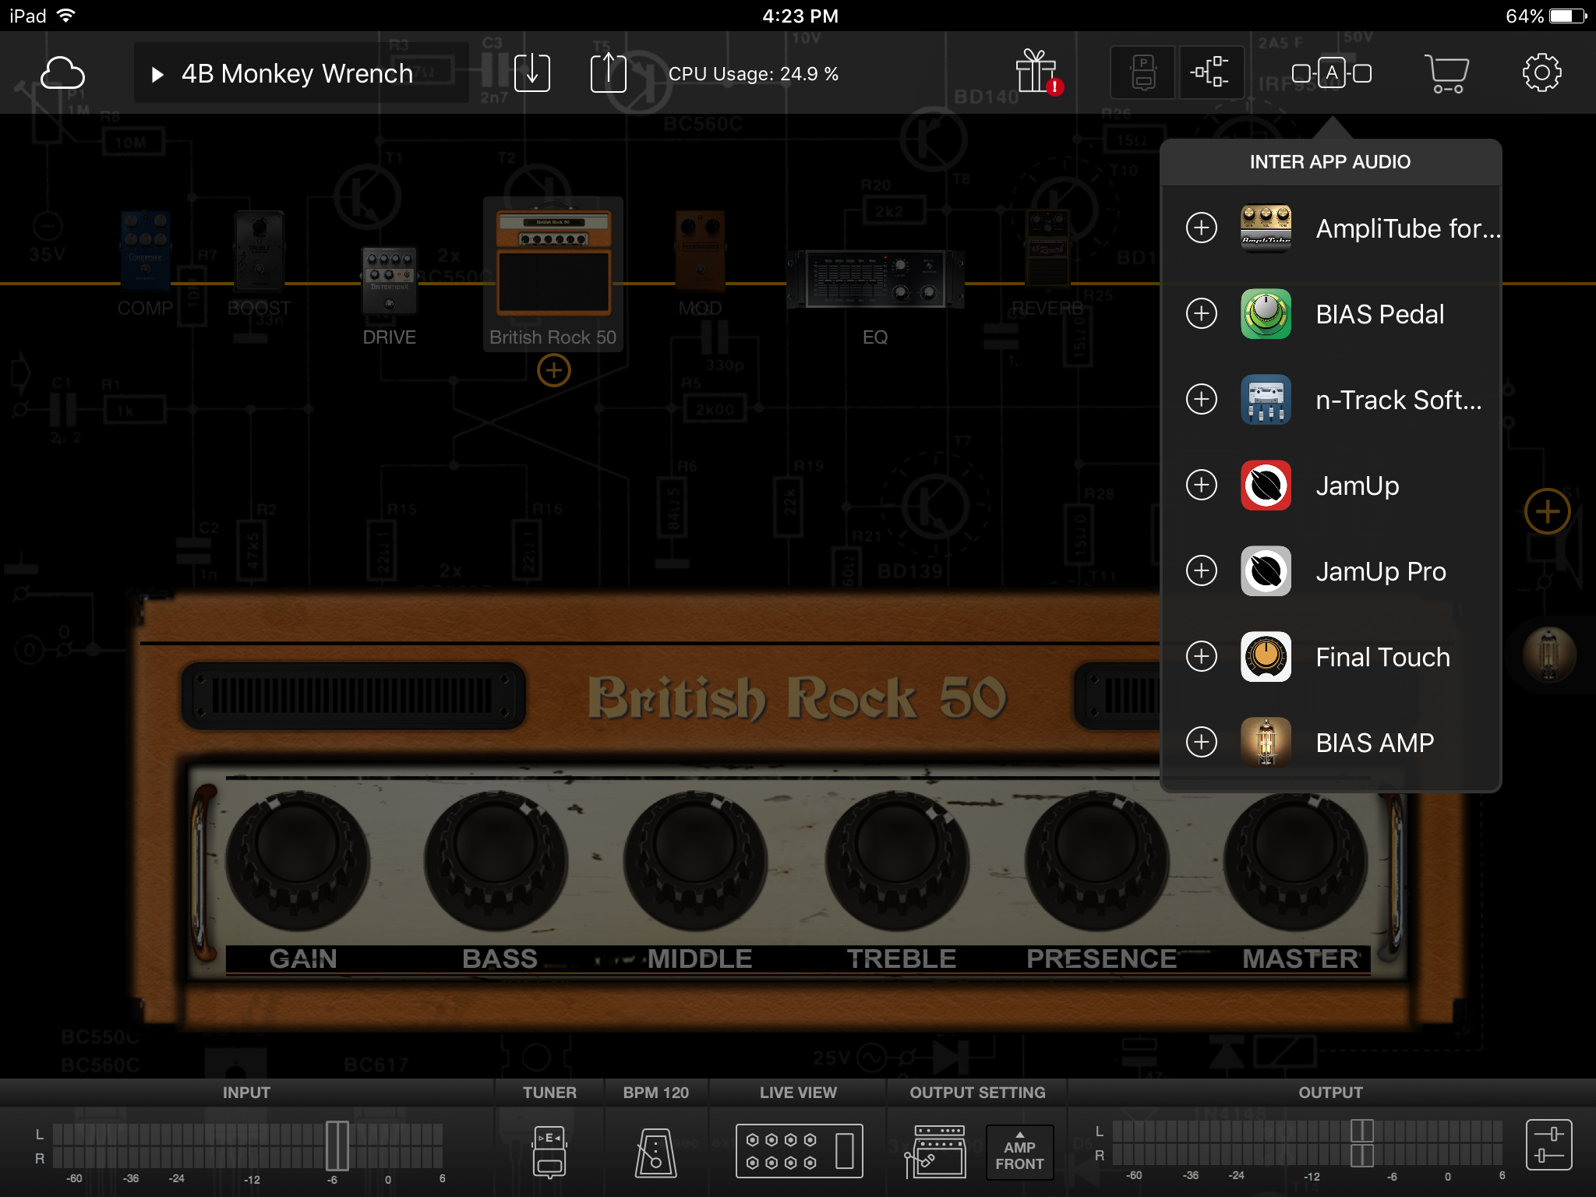Open the tuner pedal icon
This screenshot has width=1596, height=1197.
[x=549, y=1151]
